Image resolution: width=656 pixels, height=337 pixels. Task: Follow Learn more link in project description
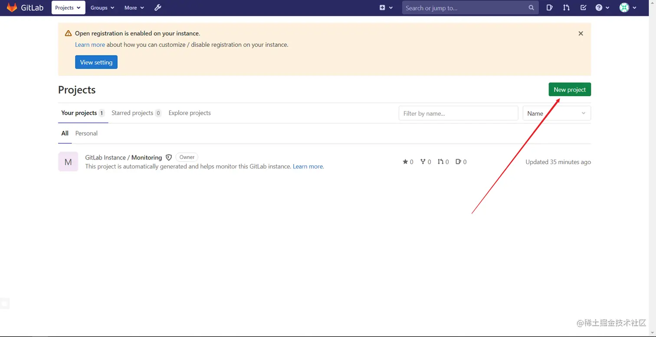[x=308, y=166]
